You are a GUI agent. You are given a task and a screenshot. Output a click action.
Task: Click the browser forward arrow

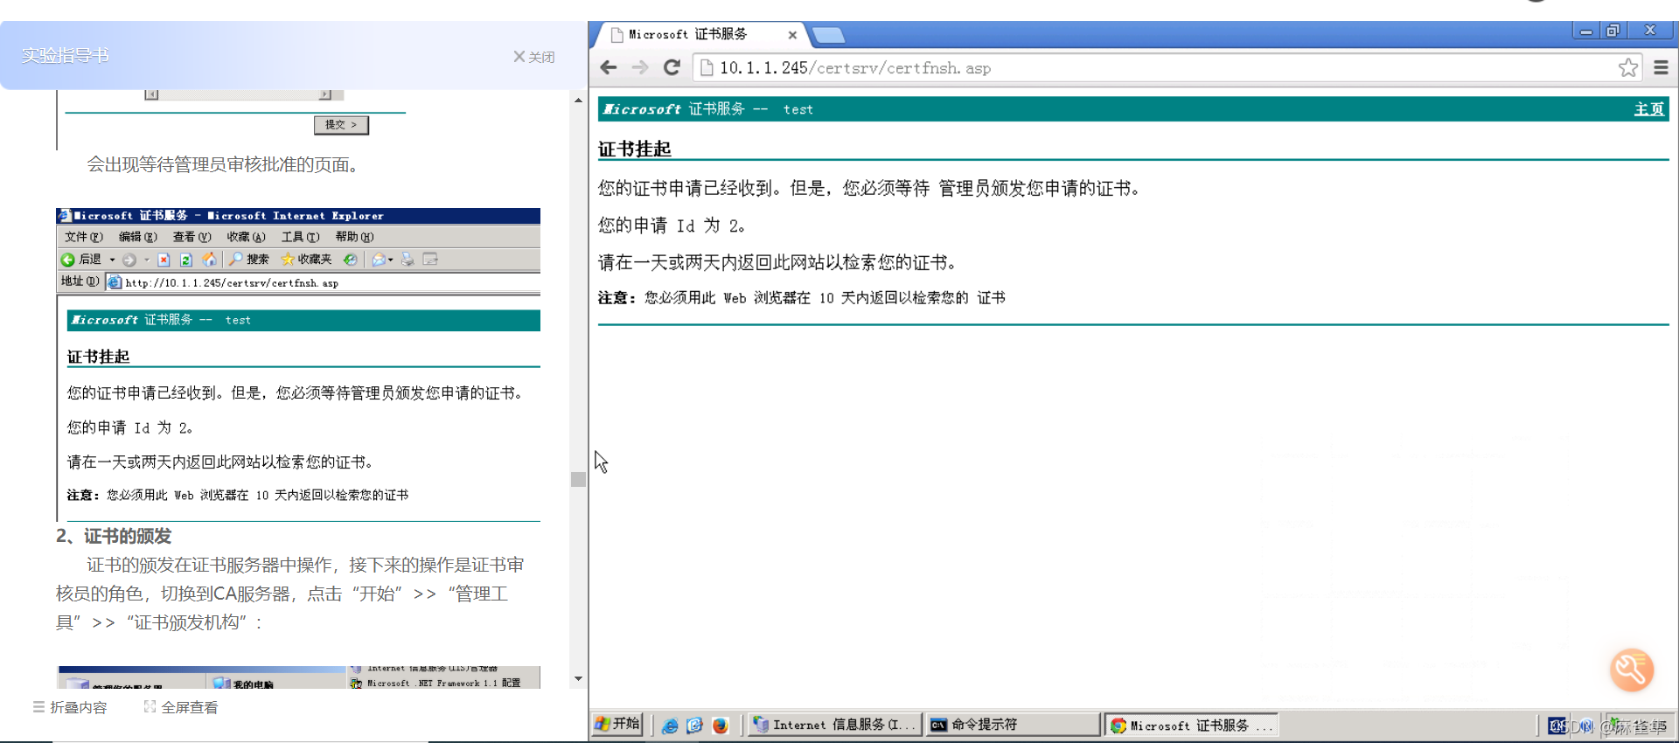pos(640,67)
